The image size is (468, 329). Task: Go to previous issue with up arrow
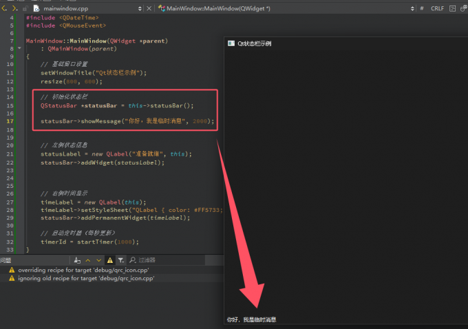click(89, 260)
